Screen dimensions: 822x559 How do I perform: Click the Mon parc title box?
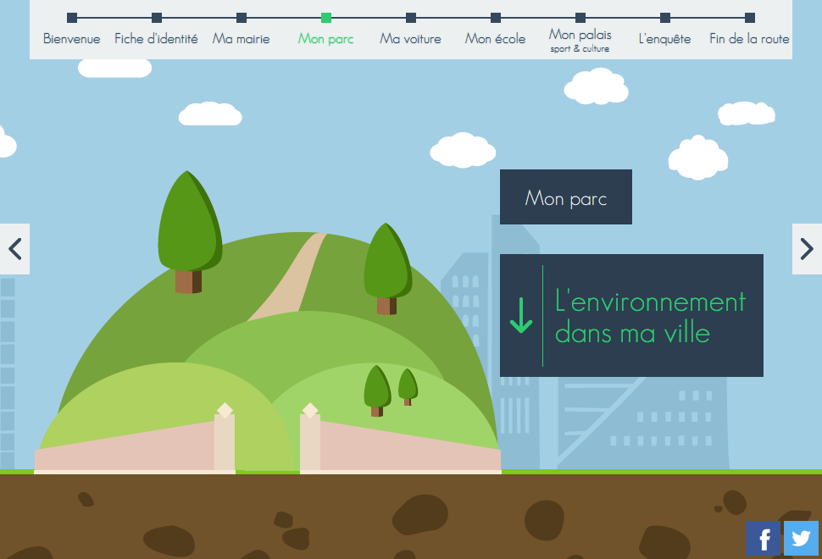click(x=566, y=197)
